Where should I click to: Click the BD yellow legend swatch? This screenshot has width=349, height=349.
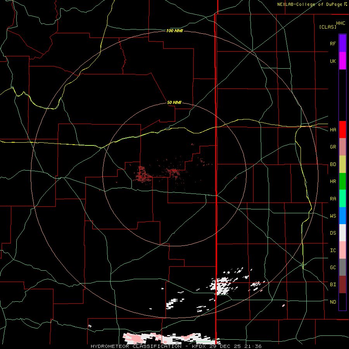pos(342,164)
